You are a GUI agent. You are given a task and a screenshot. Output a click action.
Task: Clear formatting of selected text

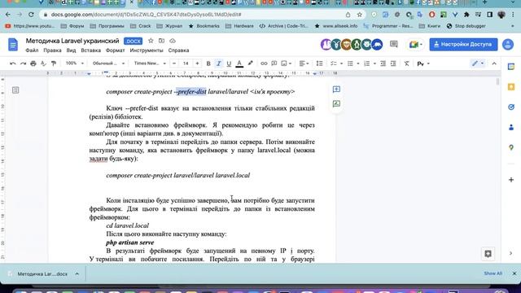(x=407, y=63)
